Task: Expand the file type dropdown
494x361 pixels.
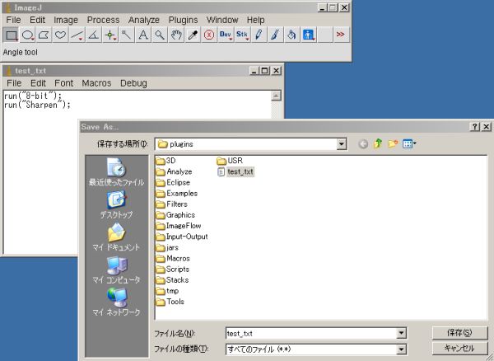Action: coord(401,349)
